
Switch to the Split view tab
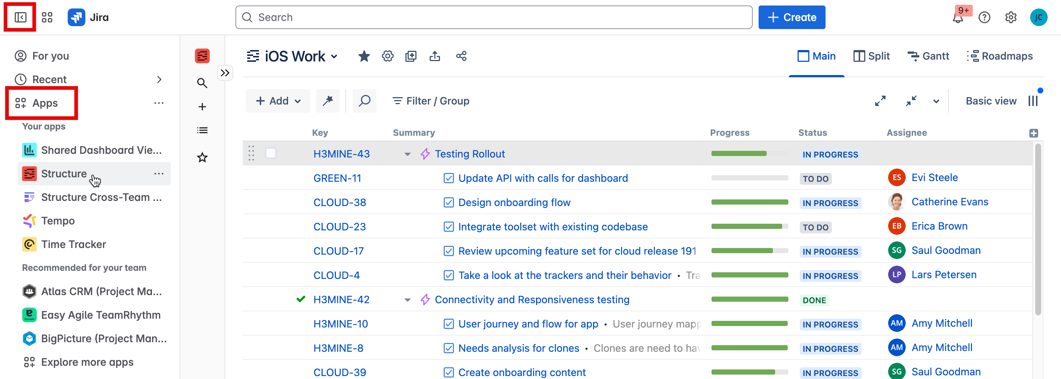click(x=872, y=56)
